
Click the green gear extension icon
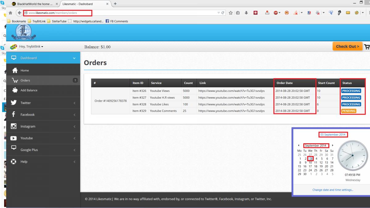coord(357,13)
